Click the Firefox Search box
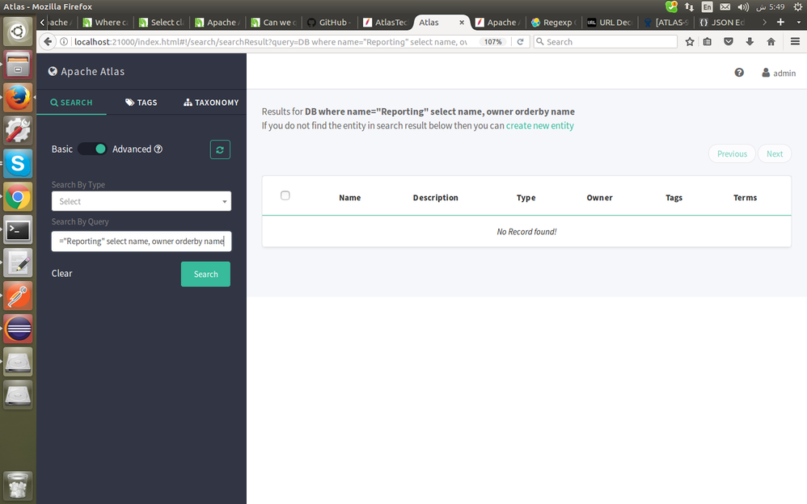Image resolution: width=807 pixels, height=504 pixels. [x=606, y=42]
